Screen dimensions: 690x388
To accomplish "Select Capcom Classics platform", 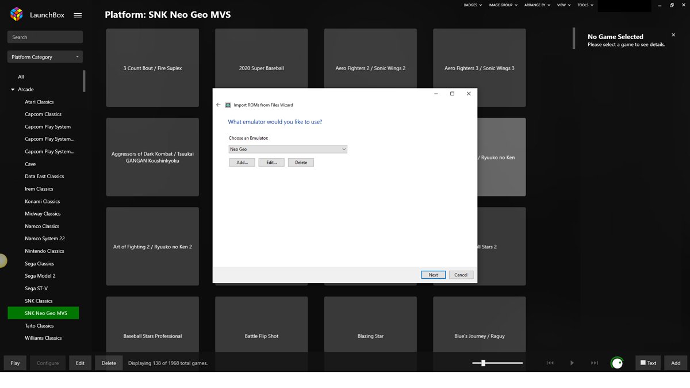I will pos(43,114).
